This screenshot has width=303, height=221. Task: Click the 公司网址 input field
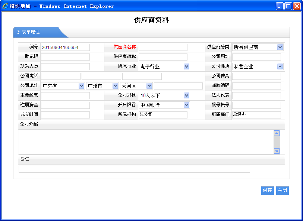point(256,57)
